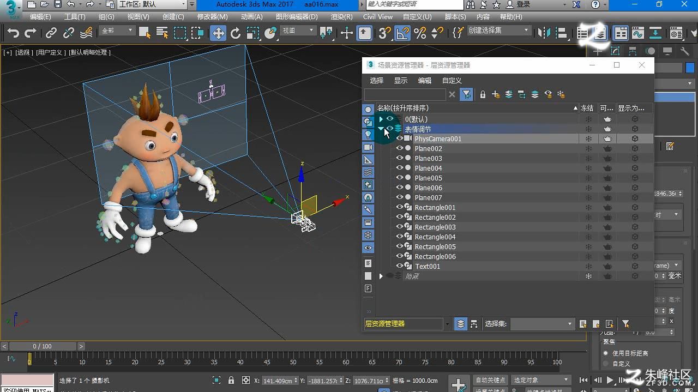Hide Plane004 using its eye icon
Image resolution: width=698 pixels, height=392 pixels.
coord(400,168)
